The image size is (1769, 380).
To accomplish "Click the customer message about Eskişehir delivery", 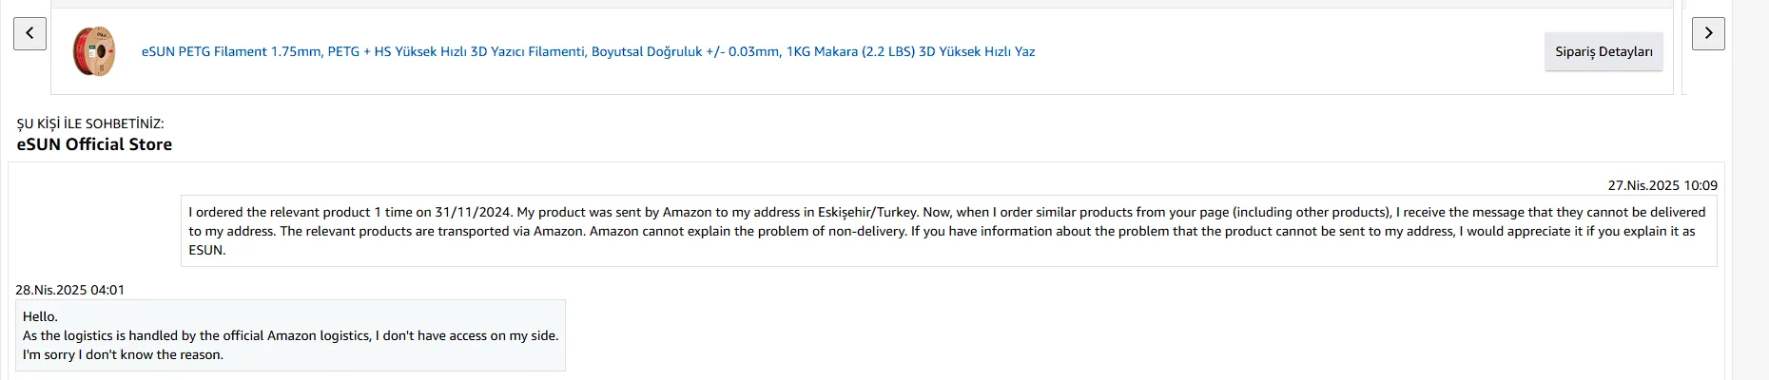I will (x=949, y=231).
